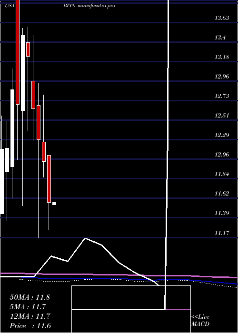This screenshot has height=333, width=238.
Task: Click the '5MA : 11.7' readout
Action: tap(28, 307)
